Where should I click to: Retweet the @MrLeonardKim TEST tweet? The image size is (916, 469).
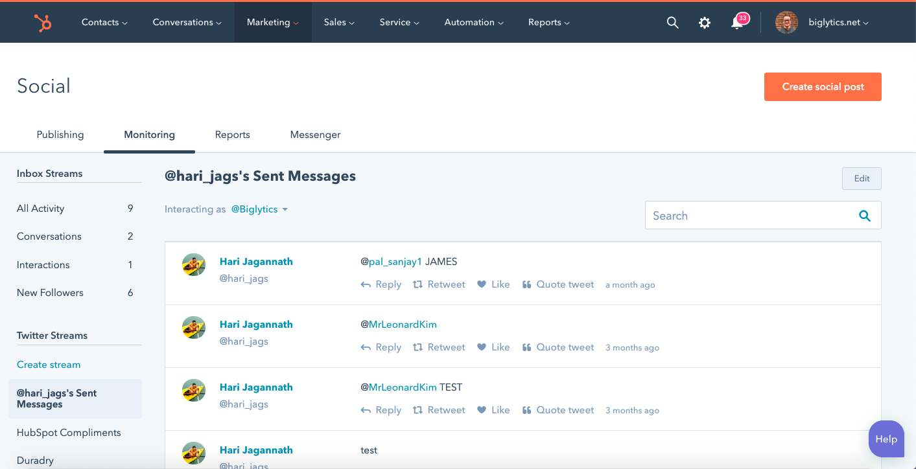pyautogui.click(x=439, y=410)
